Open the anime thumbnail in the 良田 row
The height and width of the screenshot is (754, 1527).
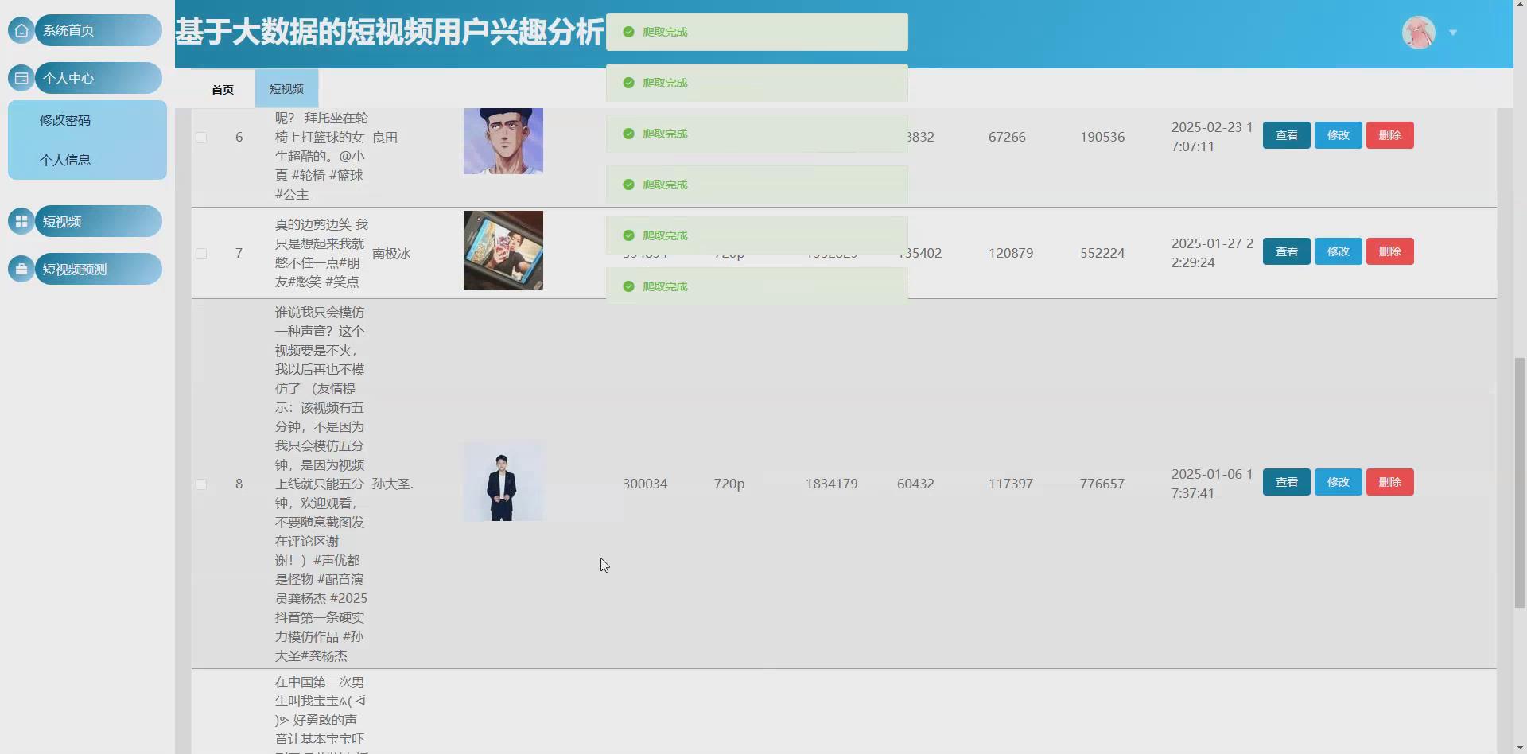[x=503, y=141]
